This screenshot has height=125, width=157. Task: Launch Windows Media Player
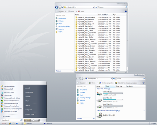point(10,104)
